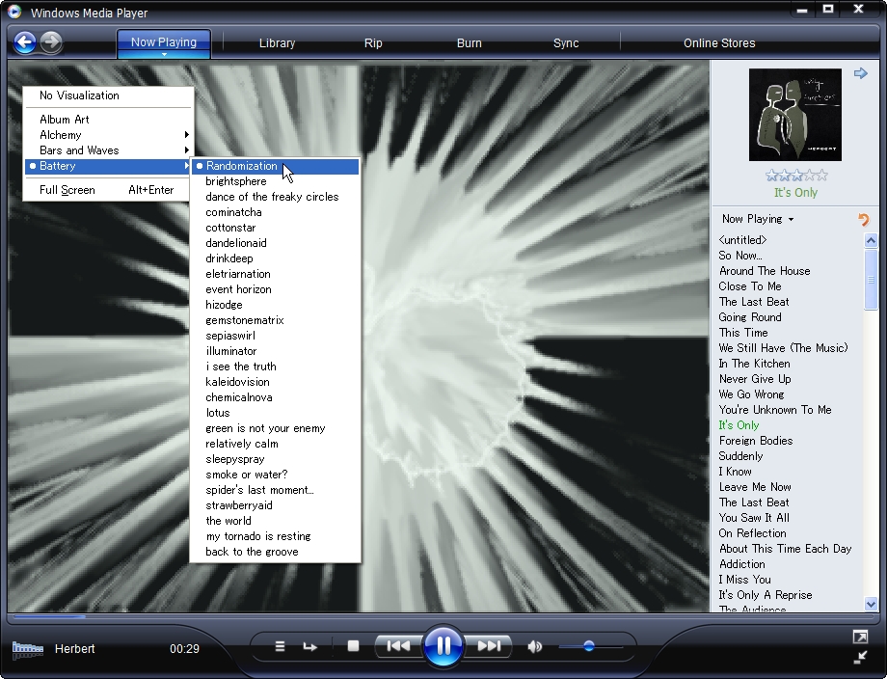
Task: Click the playlist scrollbar up arrow
Action: (x=871, y=240)
